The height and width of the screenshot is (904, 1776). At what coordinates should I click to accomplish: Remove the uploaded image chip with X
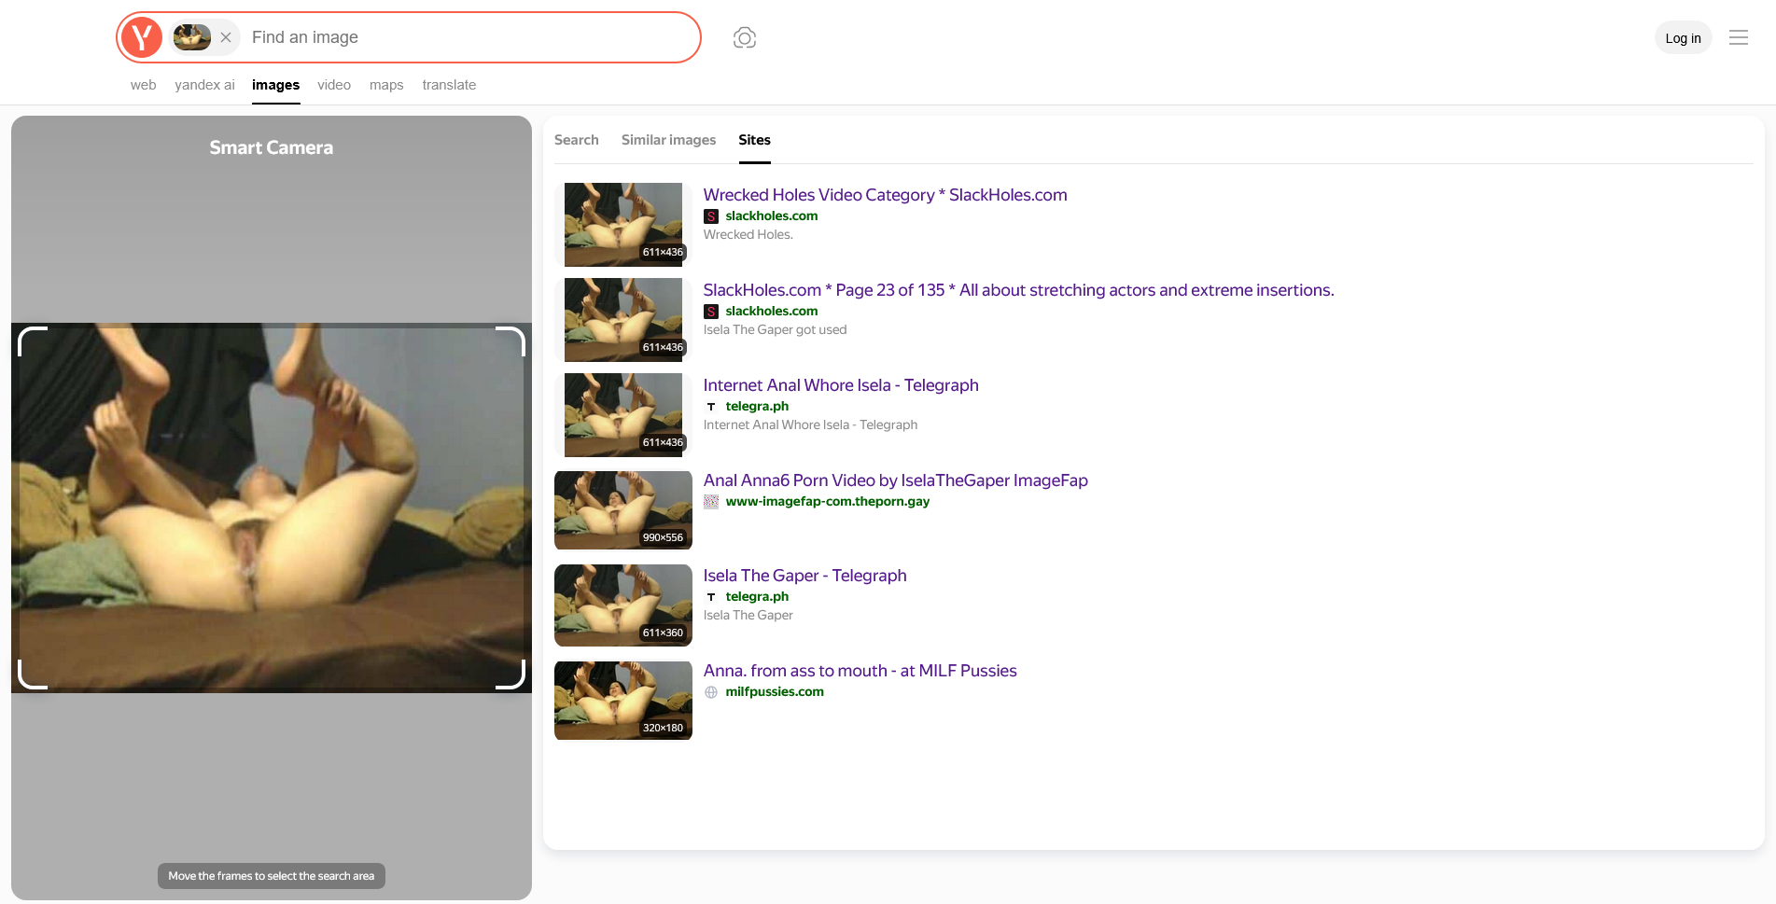[226, 37]
